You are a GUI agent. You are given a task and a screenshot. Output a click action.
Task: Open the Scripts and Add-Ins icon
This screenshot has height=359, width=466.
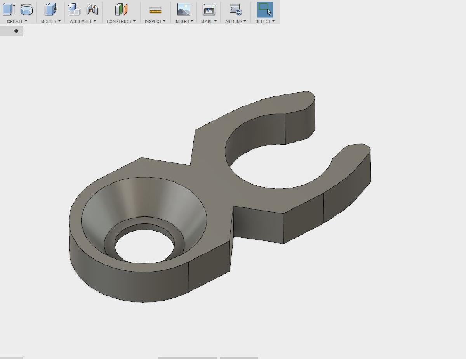[235, 9]
